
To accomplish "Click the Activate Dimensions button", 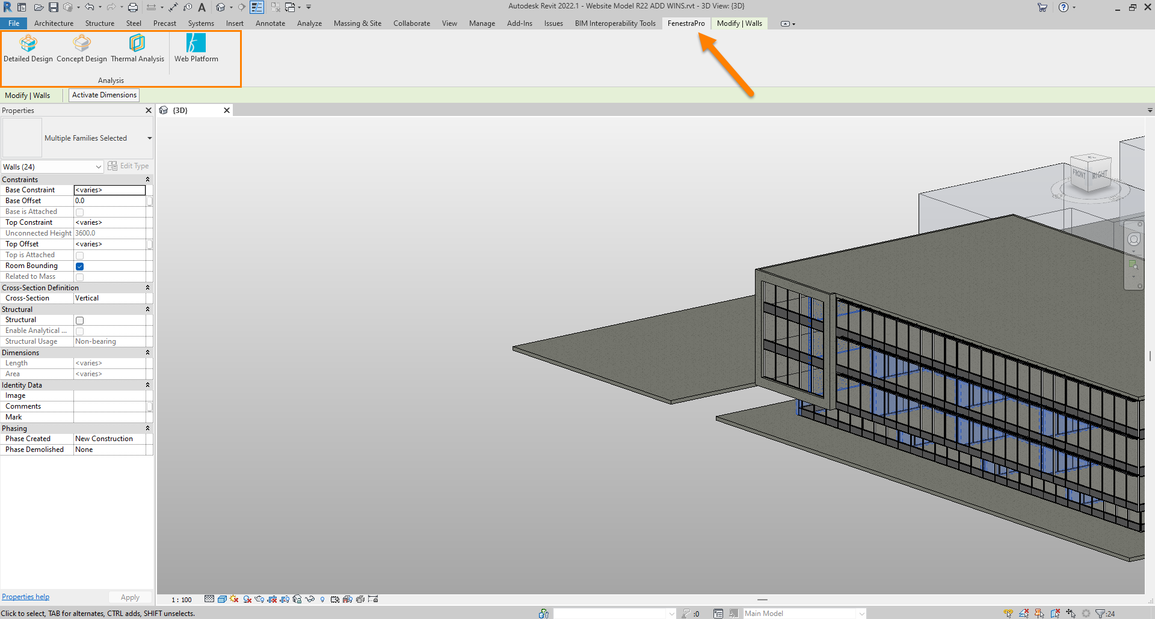I will 104,95.
